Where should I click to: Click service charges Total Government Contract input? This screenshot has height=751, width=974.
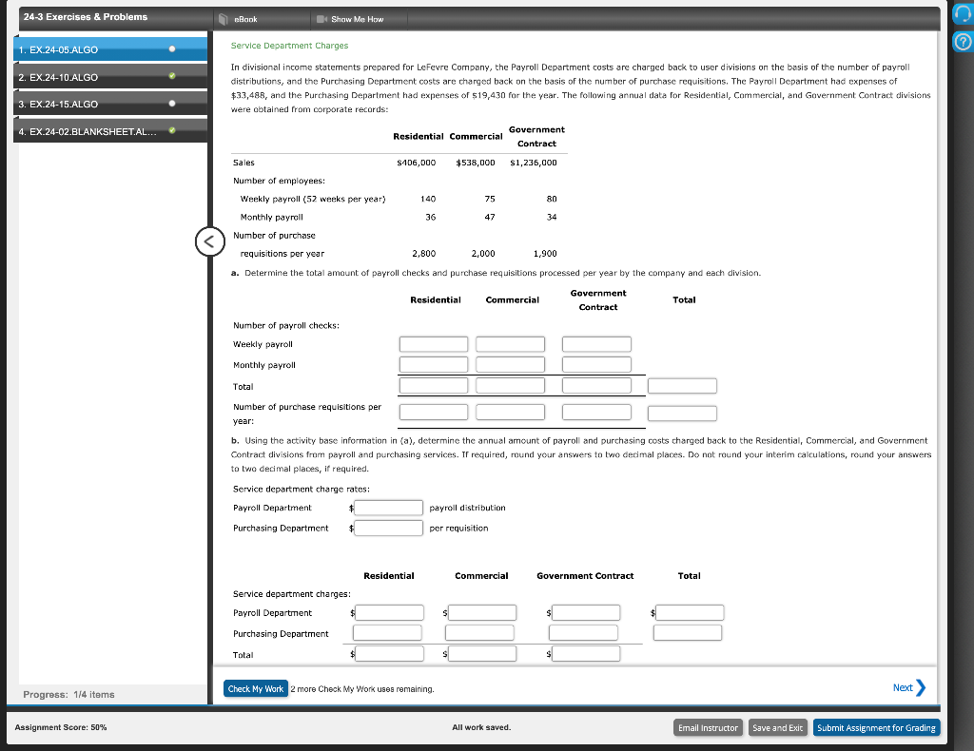(586, 653)
